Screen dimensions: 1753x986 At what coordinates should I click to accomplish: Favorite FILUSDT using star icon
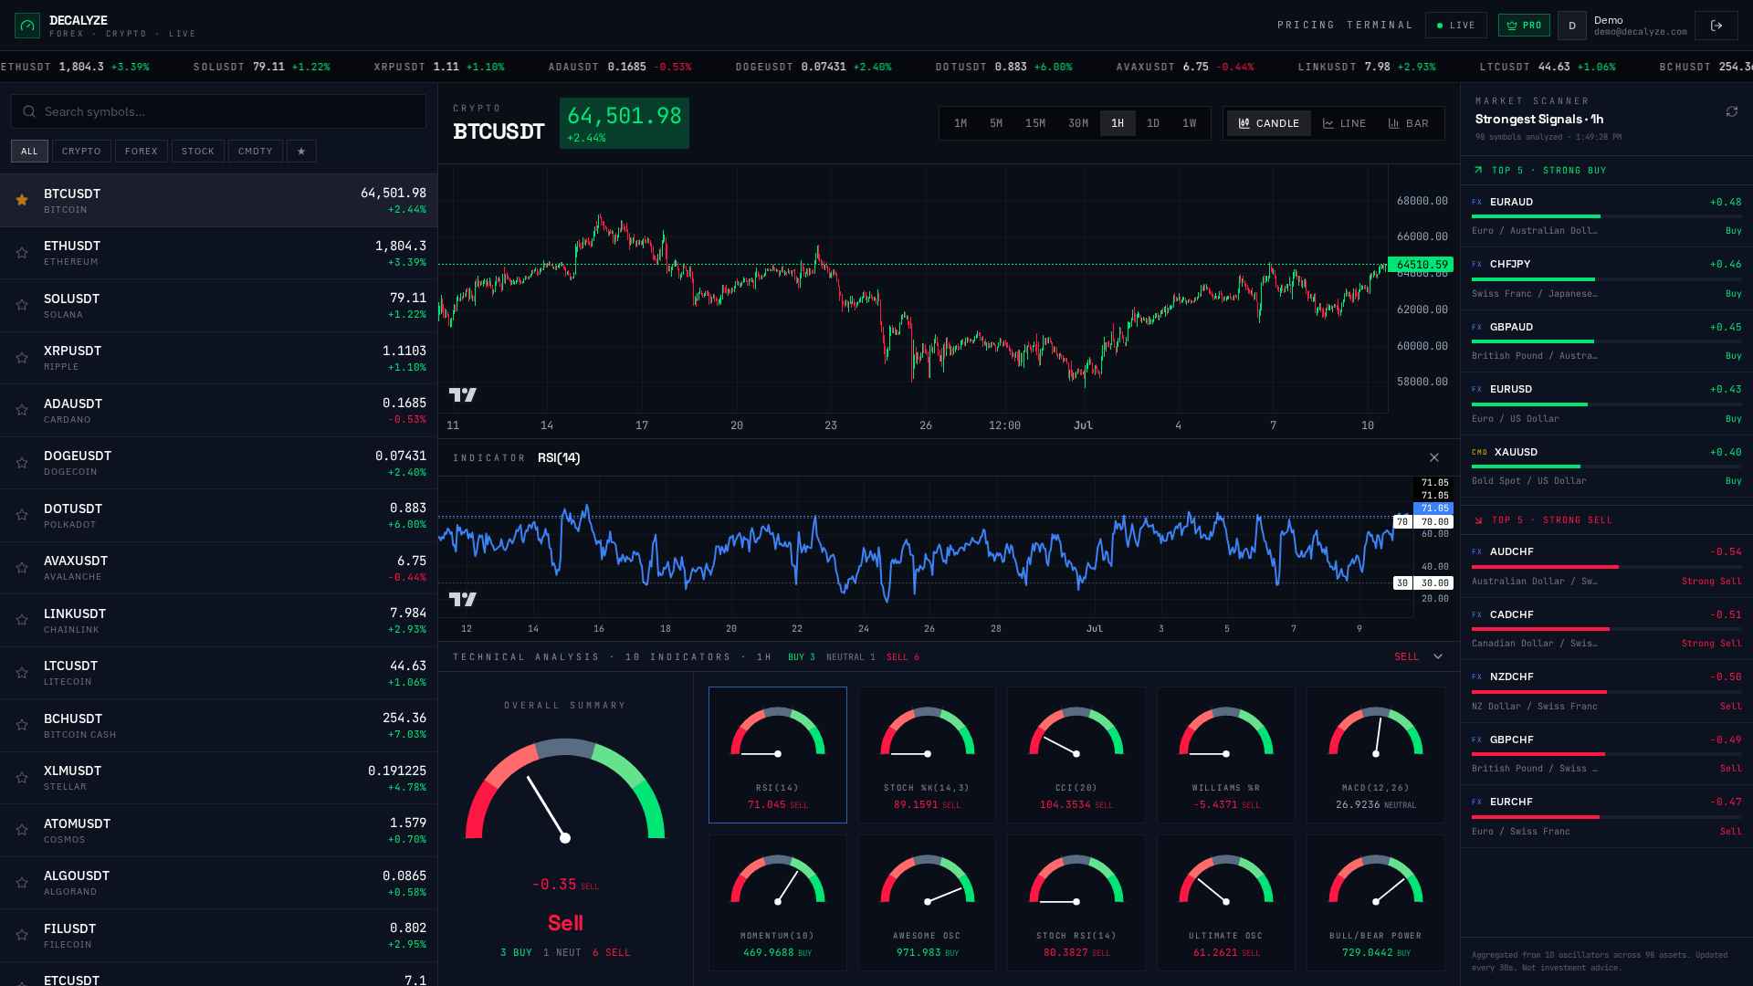click(x=22, y=935)
